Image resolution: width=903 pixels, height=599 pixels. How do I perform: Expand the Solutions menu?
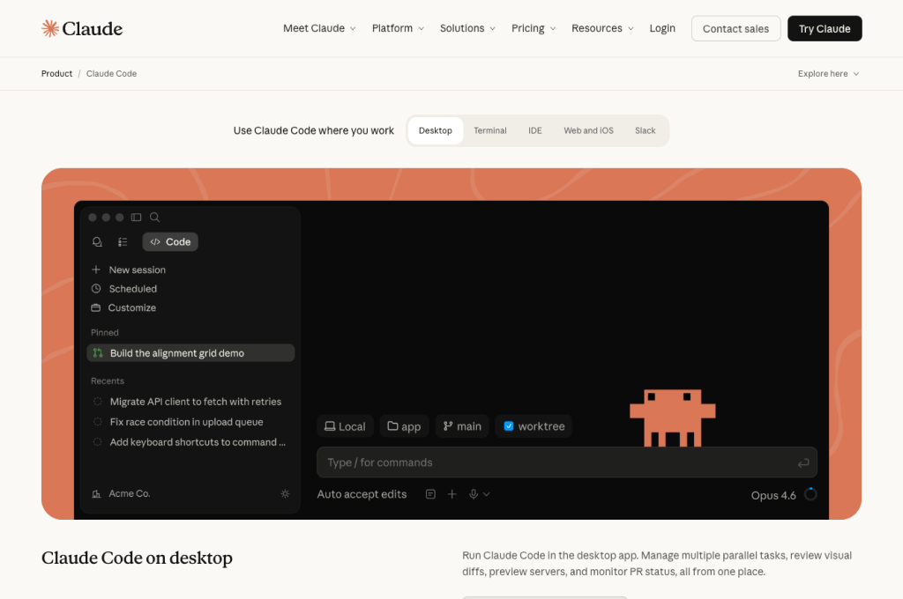(467, 28)
